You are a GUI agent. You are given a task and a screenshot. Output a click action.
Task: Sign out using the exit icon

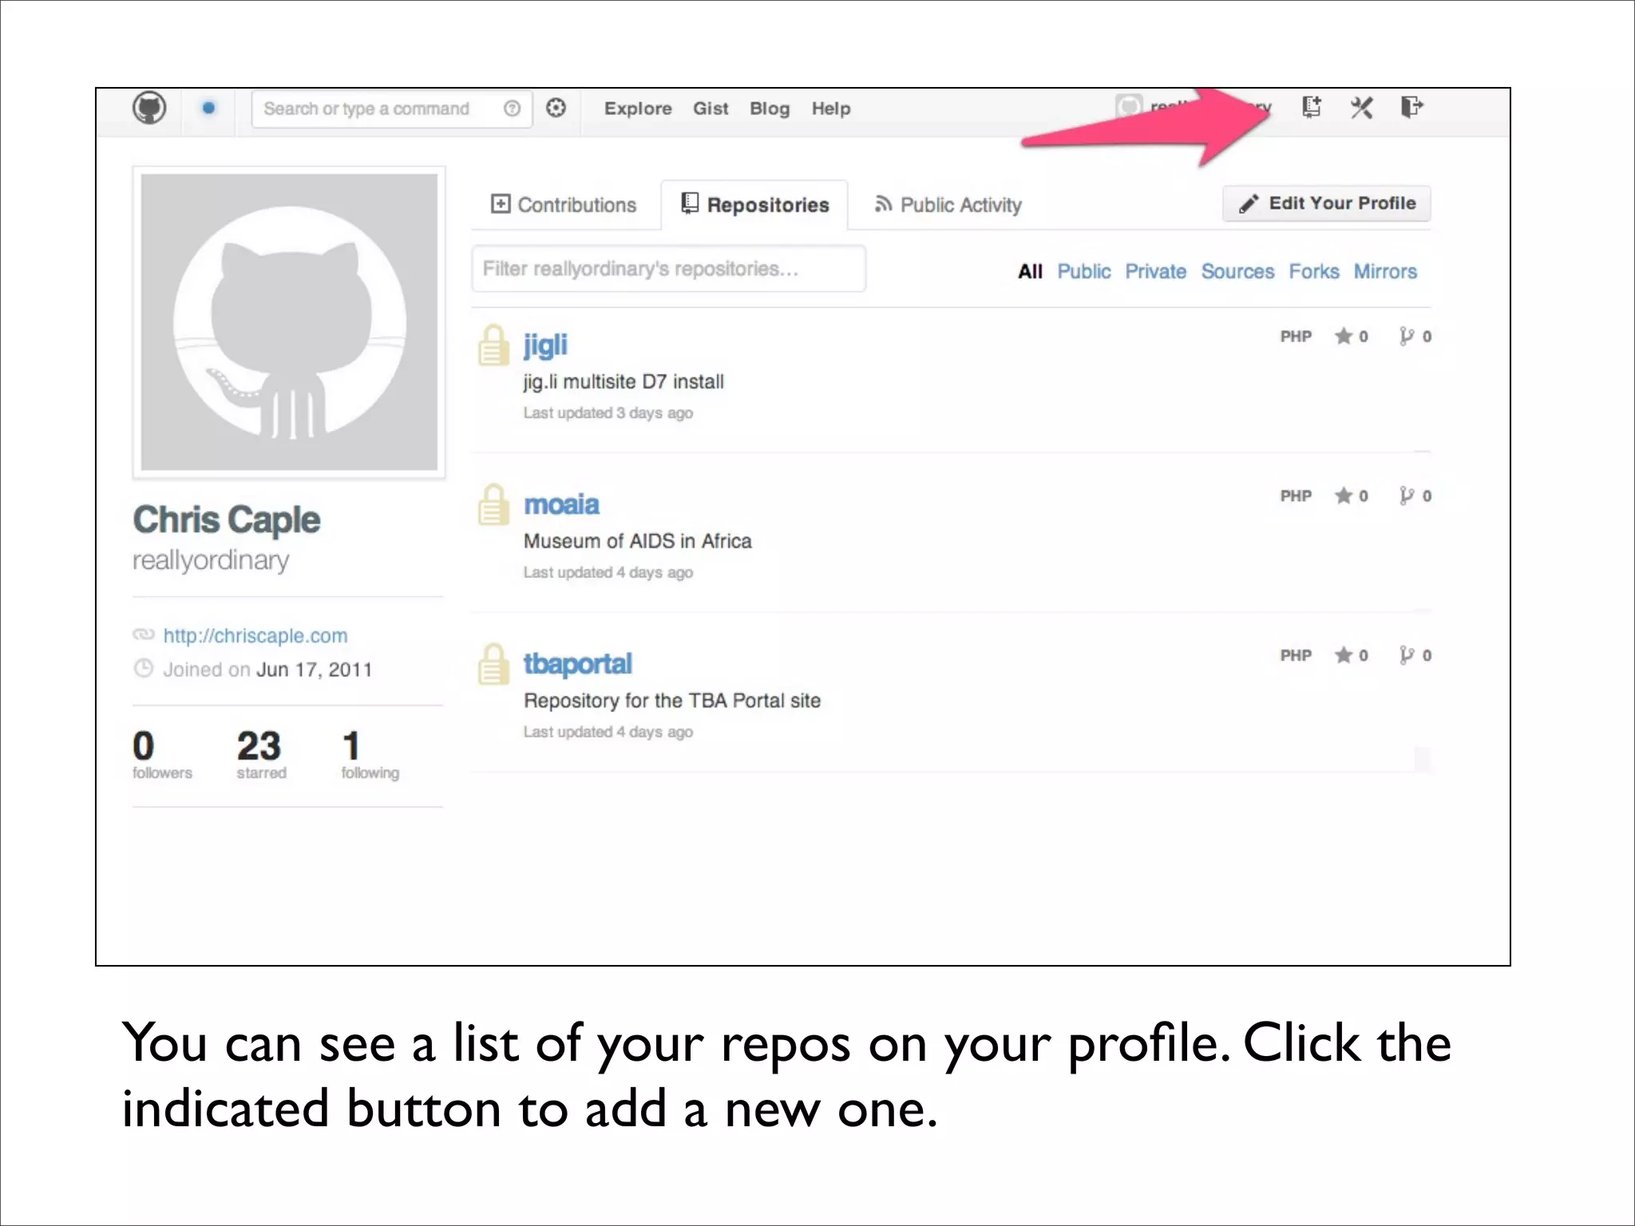1412,107
